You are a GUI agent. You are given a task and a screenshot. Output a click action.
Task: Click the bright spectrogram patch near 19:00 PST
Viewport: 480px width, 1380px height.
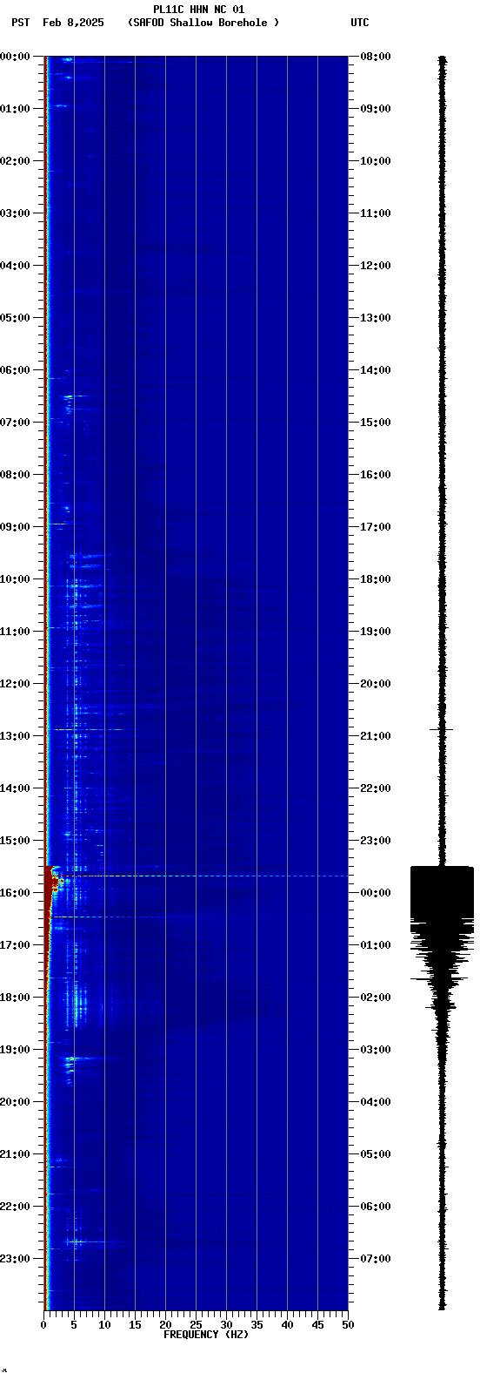pyautogui.click(x=70, y=1059)
